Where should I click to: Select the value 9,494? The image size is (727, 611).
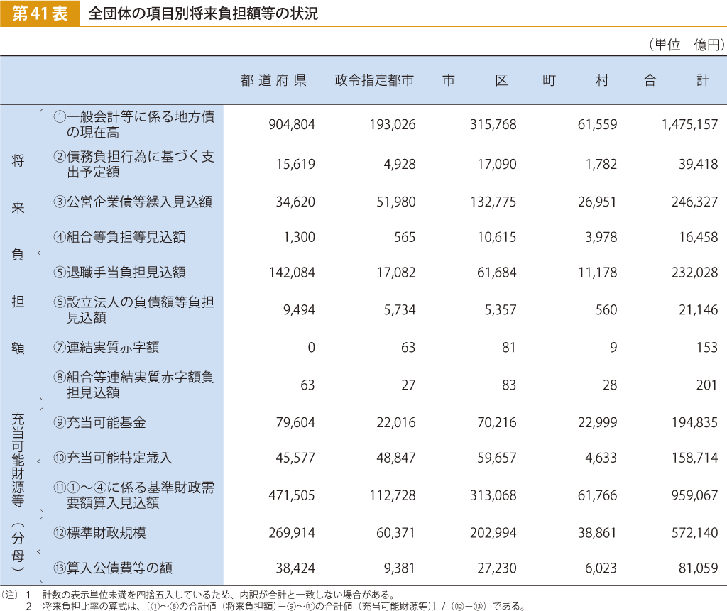tap(299, 309)
